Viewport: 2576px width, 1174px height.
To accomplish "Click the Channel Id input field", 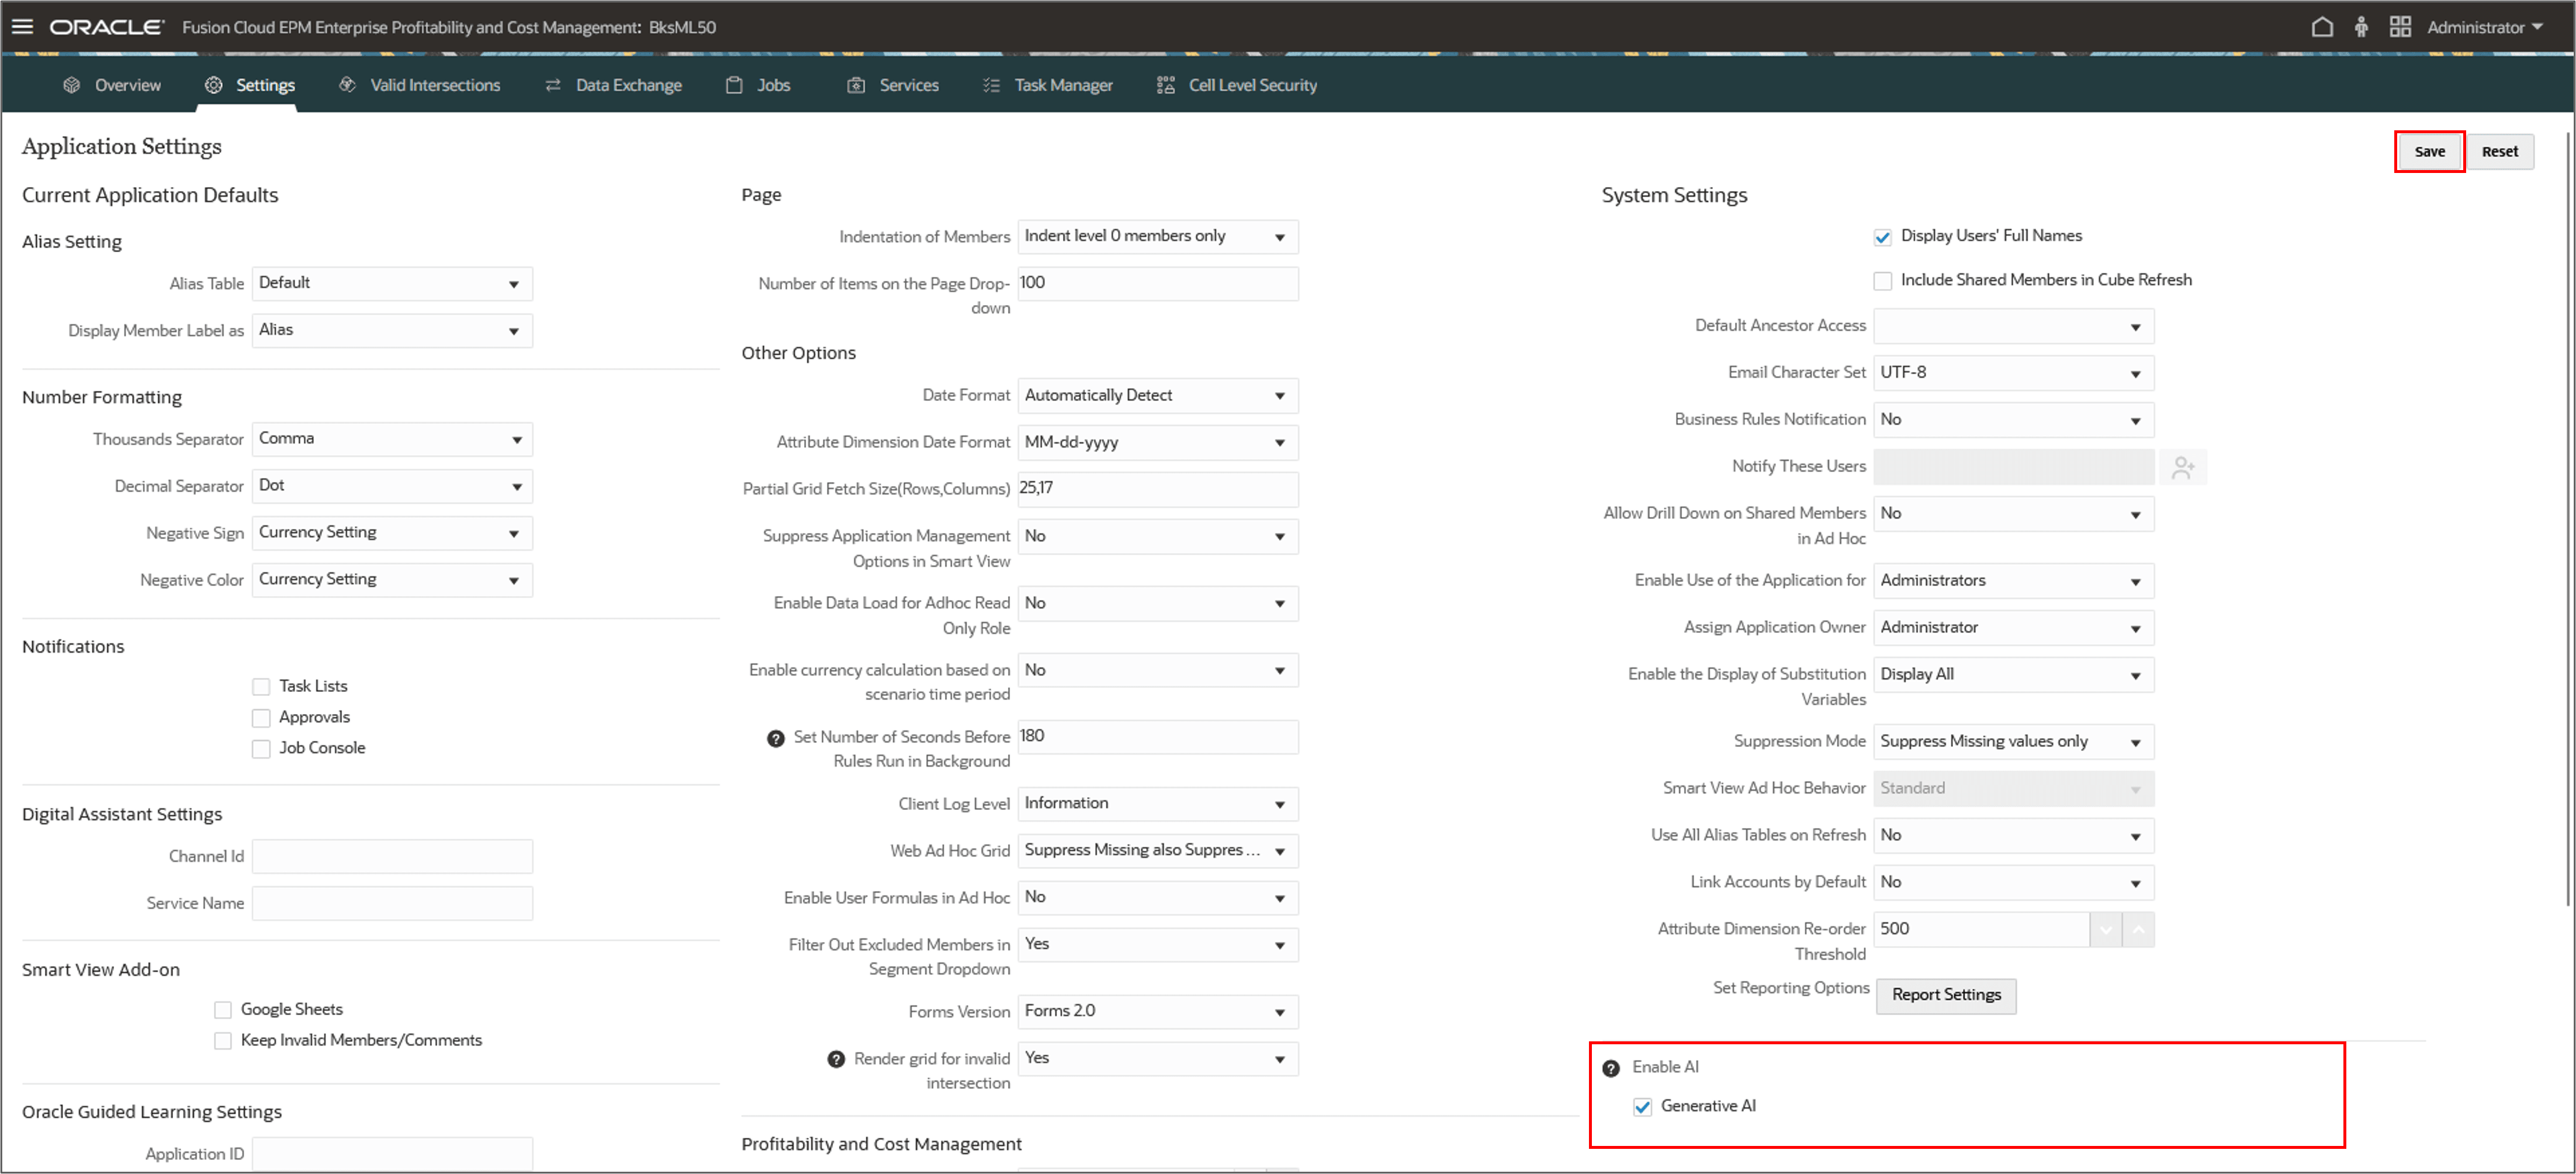I will 392,857.
